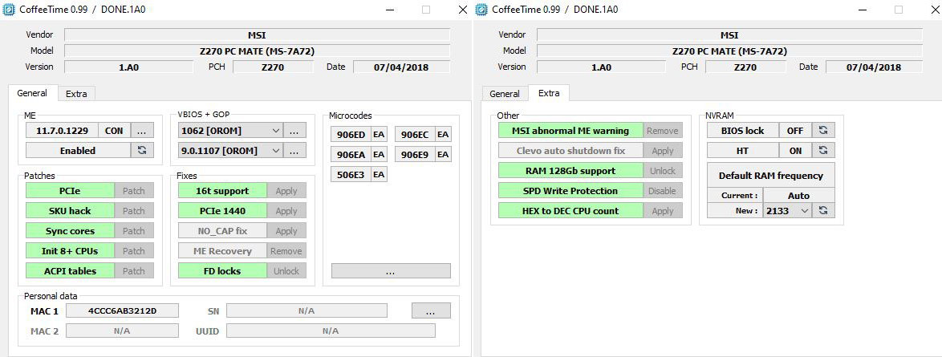942x357 pixels.
Task: Switch to Extra tab in left window
Action: coord(76,94)
